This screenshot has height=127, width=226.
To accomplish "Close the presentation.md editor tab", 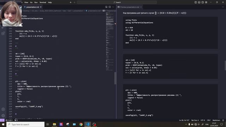I will 41,7.
